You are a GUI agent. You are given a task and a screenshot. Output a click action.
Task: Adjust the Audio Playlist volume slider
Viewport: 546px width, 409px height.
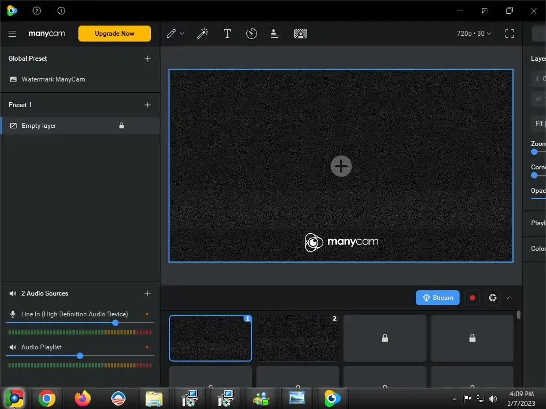[80, 355]
